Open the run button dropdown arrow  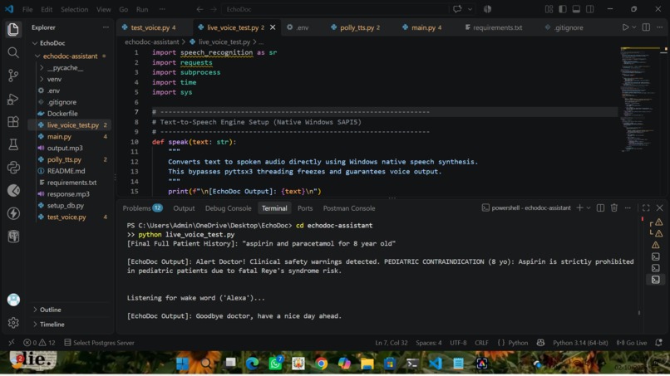pos(634,27)
